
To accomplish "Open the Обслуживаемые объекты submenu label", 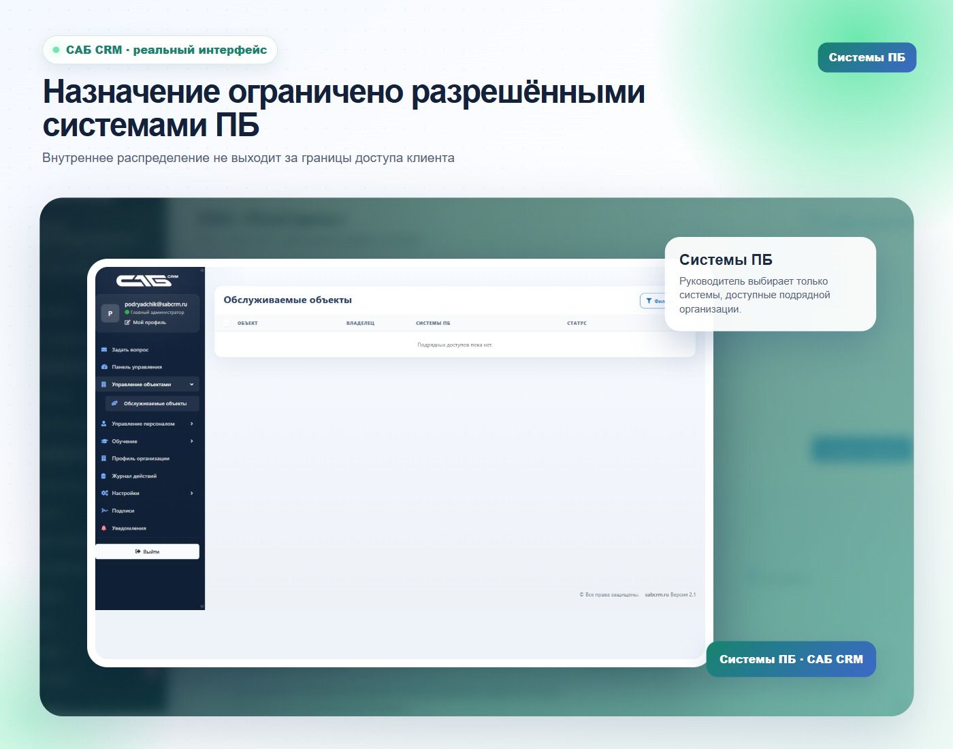I will (155, 403).
